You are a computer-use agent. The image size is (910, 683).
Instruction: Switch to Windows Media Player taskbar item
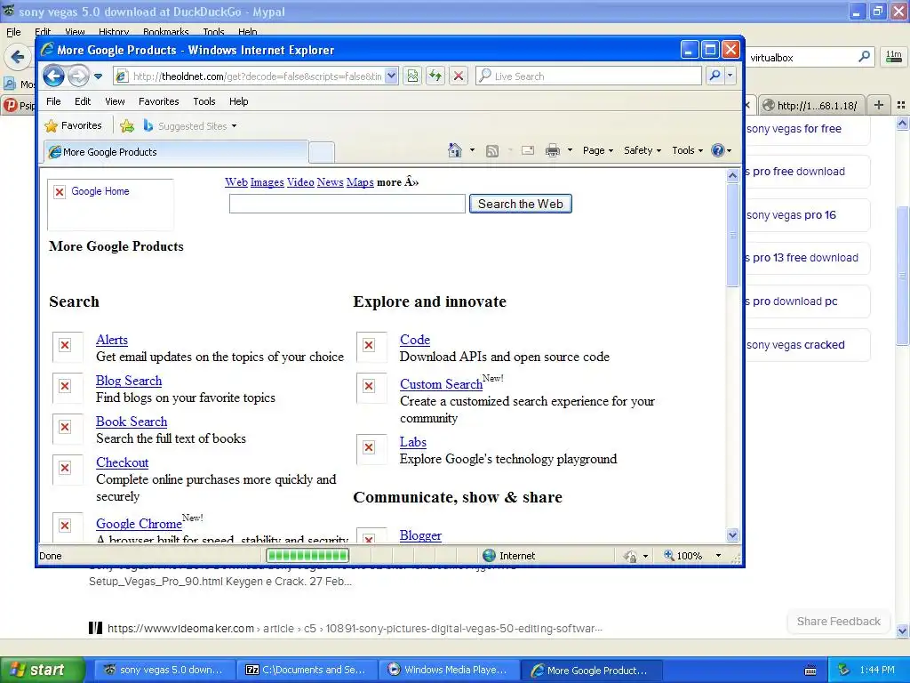coord(449,671)
